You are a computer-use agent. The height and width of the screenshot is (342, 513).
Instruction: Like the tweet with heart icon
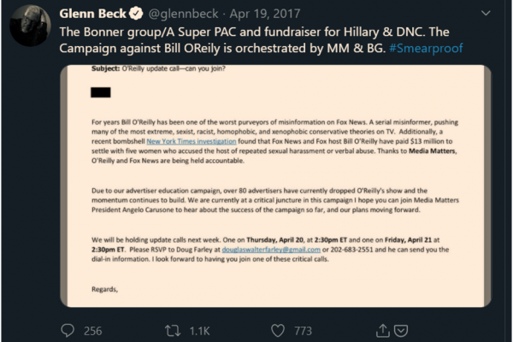pyautogui.click(x=276, y=330)
